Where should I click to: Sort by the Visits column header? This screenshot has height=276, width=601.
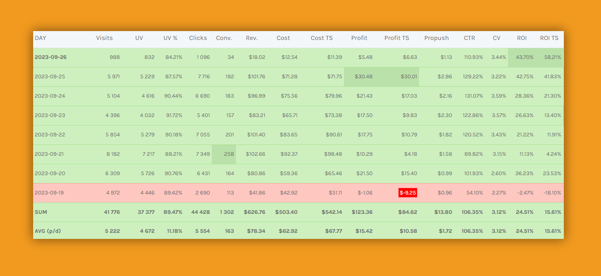pos(104,38)
